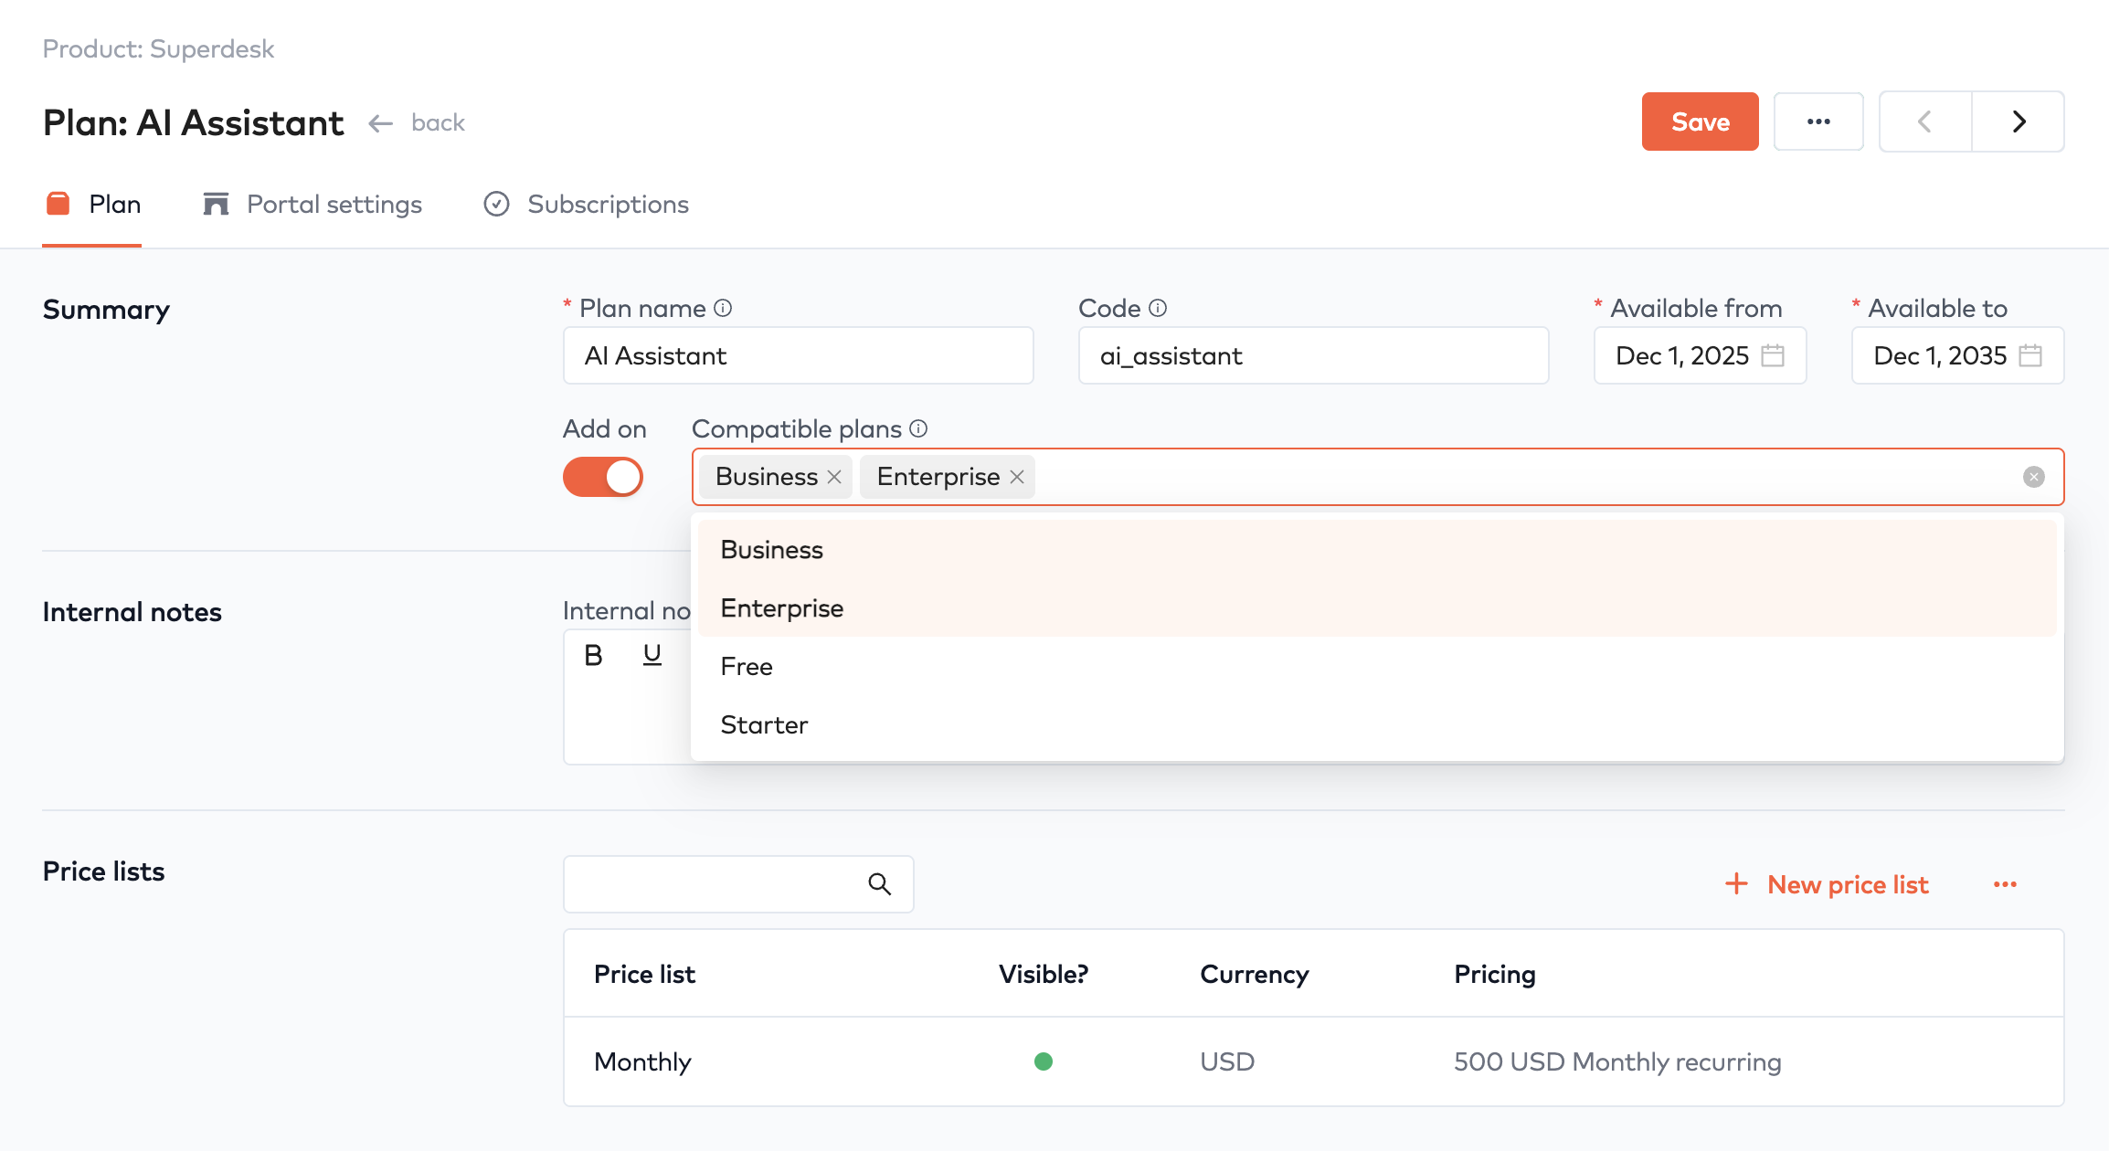Remove the Enterprise tag
2109x1151 pixels.
1017,477
